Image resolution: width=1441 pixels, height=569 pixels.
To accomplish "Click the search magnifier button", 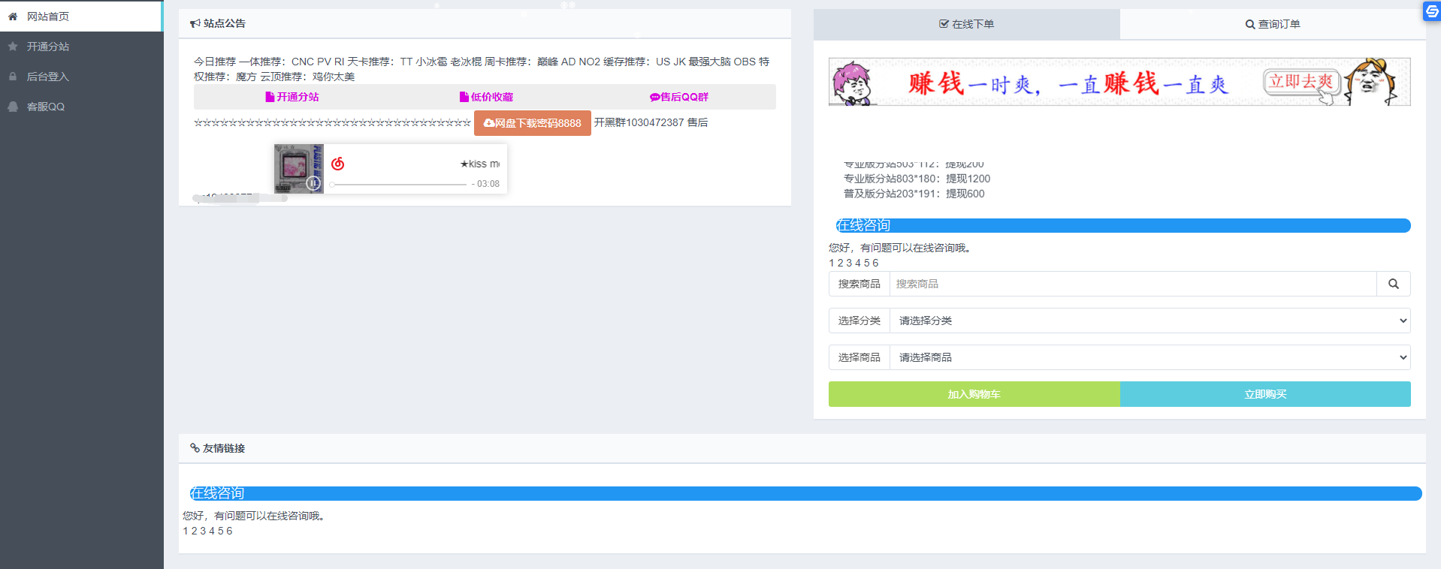I will point(1394,284).
